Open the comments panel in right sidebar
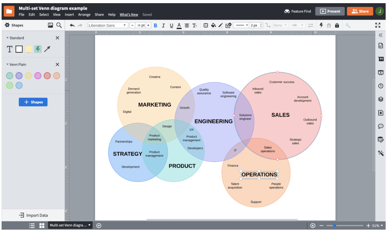The width and height of the screenshot is (386, 232). click(380, 126)
